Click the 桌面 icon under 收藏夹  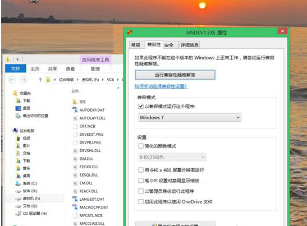[x=18, y=108]
